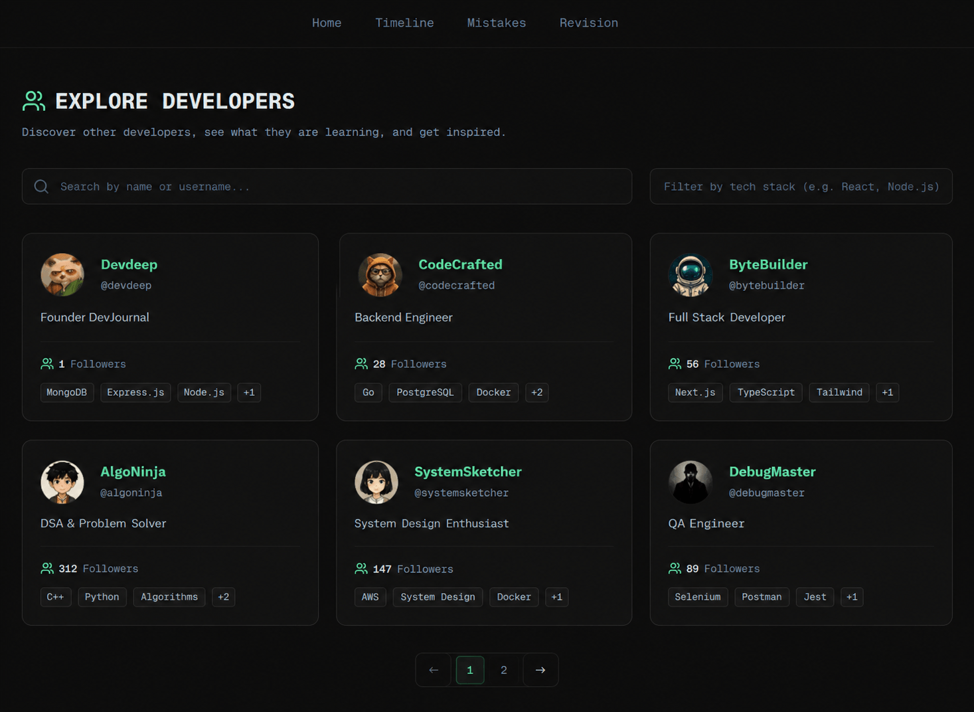Expand AlgoNinja's +2 more tags
This screenshot has width=974, height=712.
(x=224, y=597)
